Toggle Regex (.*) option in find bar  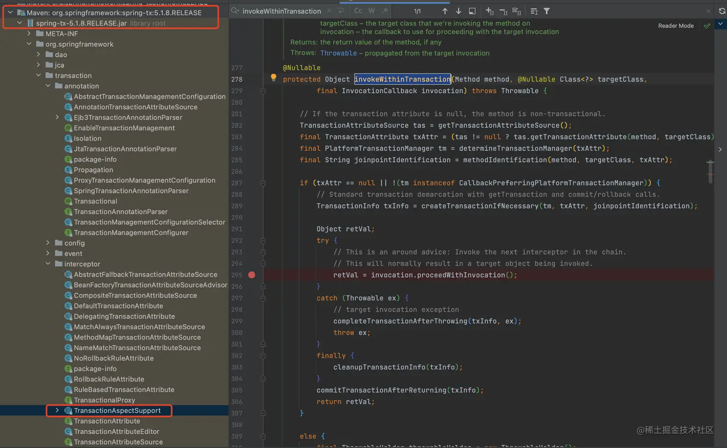click(385, 11)
